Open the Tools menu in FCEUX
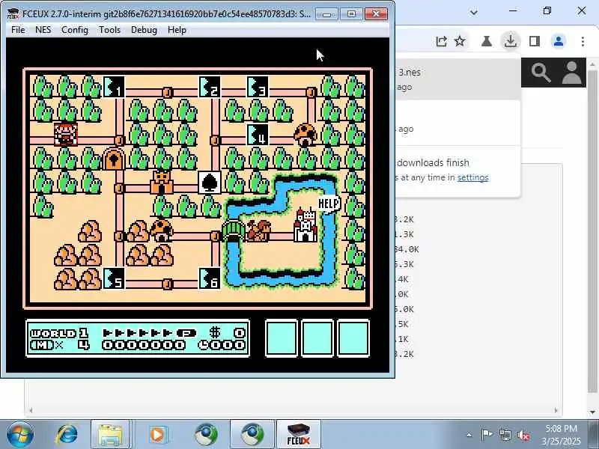This screenshot has height=449, width=599. [109, 30]
